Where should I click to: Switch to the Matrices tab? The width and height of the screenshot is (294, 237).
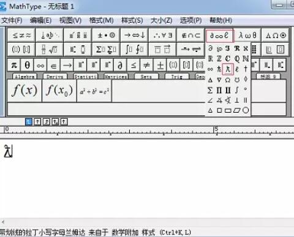116,77
